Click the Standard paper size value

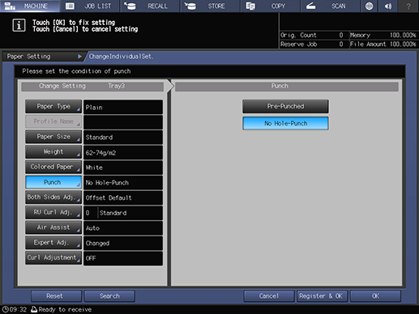pyautogui.click(x=123, y=138)
